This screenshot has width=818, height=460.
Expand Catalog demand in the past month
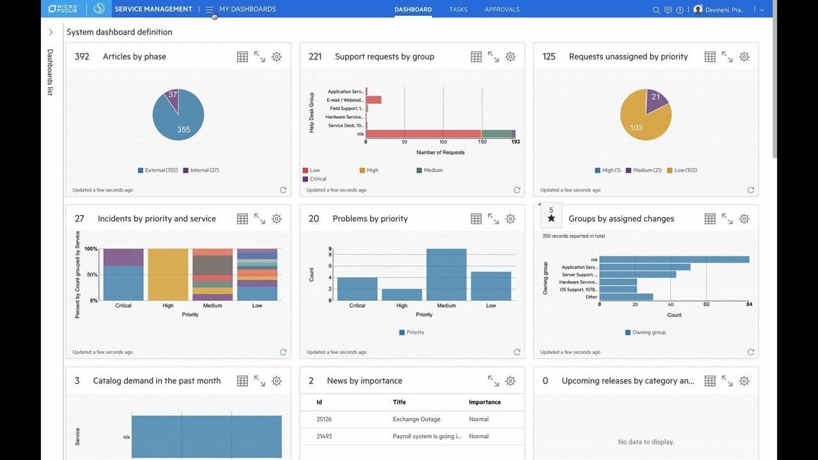pos(259,381)
